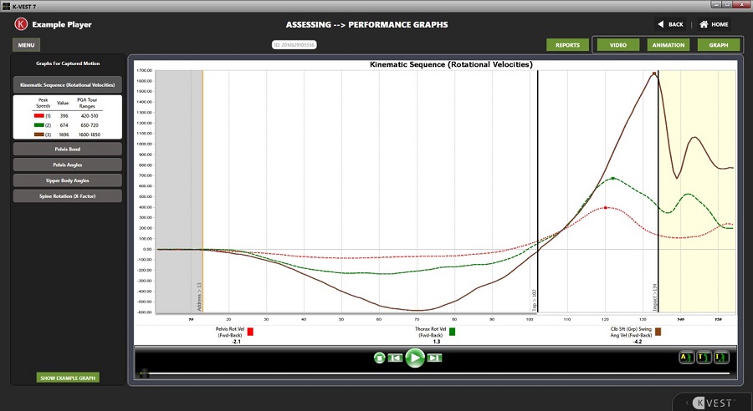
Task: Switch to the Video tab
Action: [x=618, y=45]
